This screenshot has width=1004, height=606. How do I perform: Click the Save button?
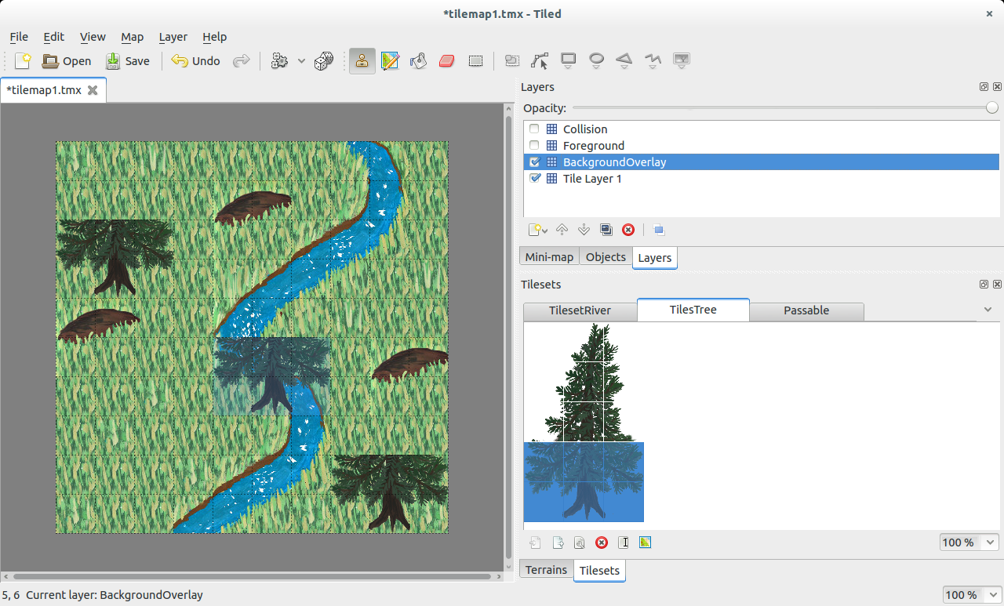tap(127, 60)
